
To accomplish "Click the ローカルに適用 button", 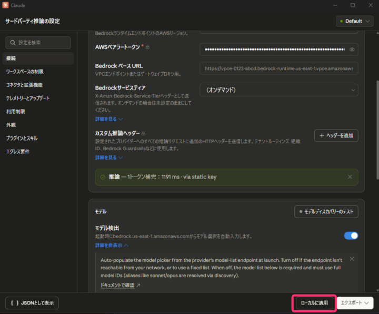I will click(x=314, y=303).
